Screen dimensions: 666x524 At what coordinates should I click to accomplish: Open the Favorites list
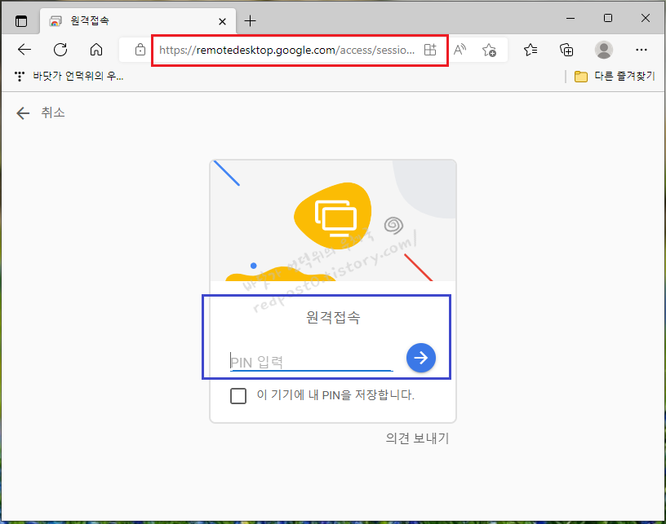click(x=530, y=50)
